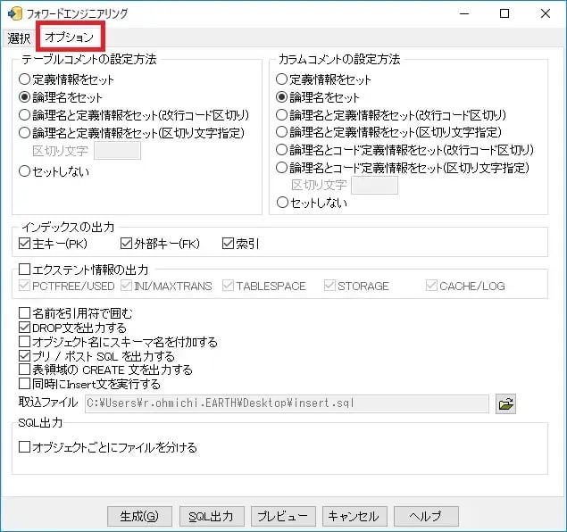Close the フォワードエンジニアリング dialog window
Image resolution: width=567 pixels, height=532 pixels.
pyautogui.click(x=545, y=13)
